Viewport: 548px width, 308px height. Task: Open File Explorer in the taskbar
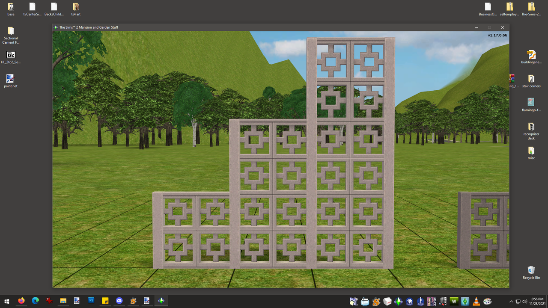pyautogui.click(x=63, y=301)
